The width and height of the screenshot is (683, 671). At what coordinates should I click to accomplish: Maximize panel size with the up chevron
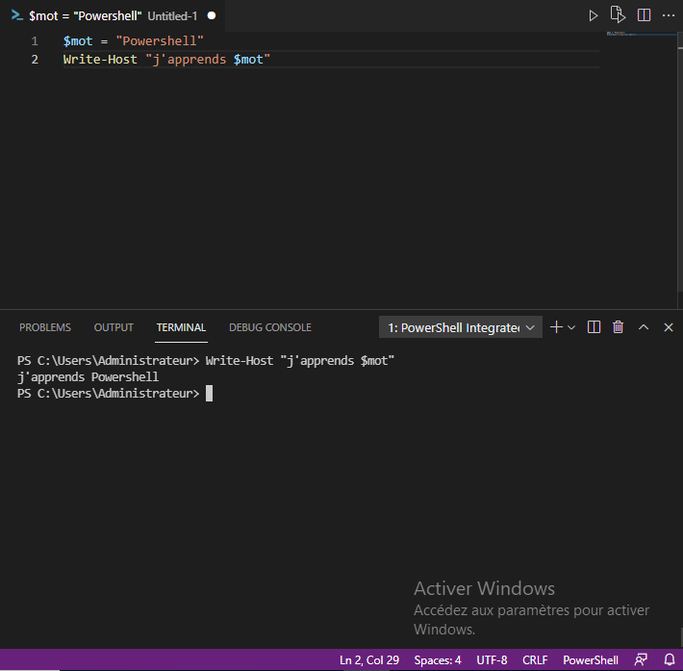tap(644, 327)
